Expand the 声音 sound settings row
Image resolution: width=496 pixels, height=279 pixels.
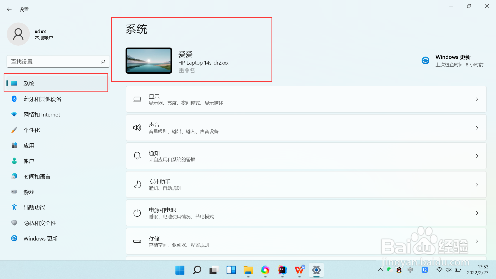[306, 128]
